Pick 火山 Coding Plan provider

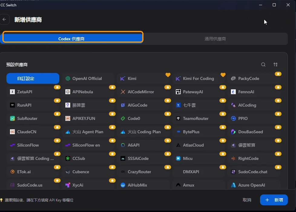143,132
